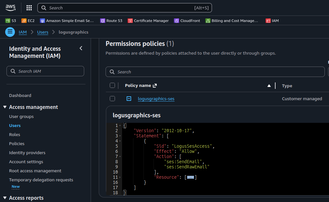329x202 pixels.
Task: Check the logusgraphics-ses row checkbox
Action: 112,99
